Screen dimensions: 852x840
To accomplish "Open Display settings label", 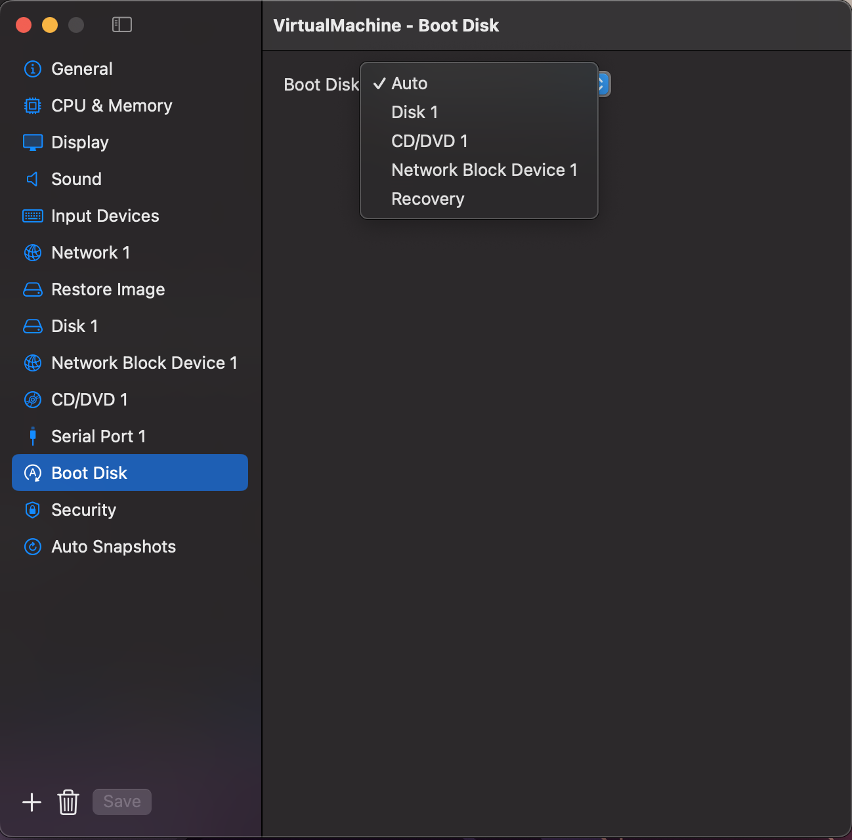I will (80, 142).
